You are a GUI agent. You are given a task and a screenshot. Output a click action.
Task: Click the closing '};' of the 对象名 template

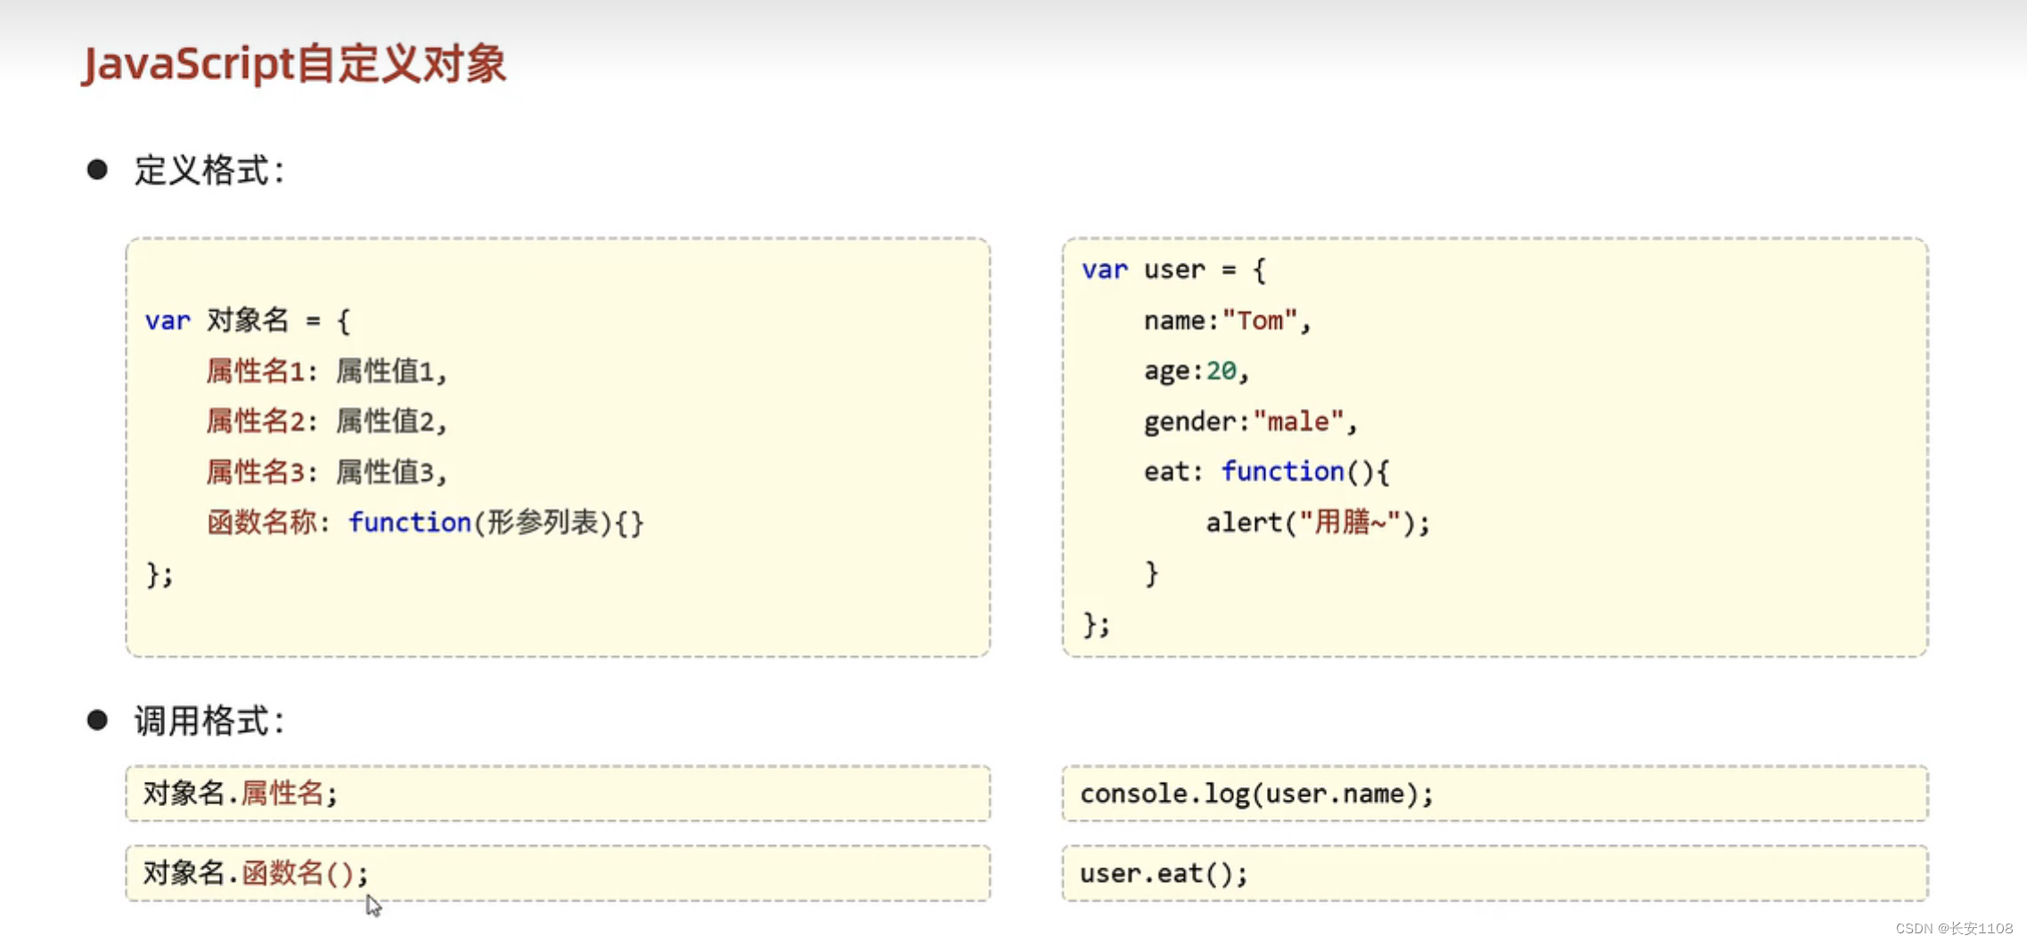pos(159,574)
